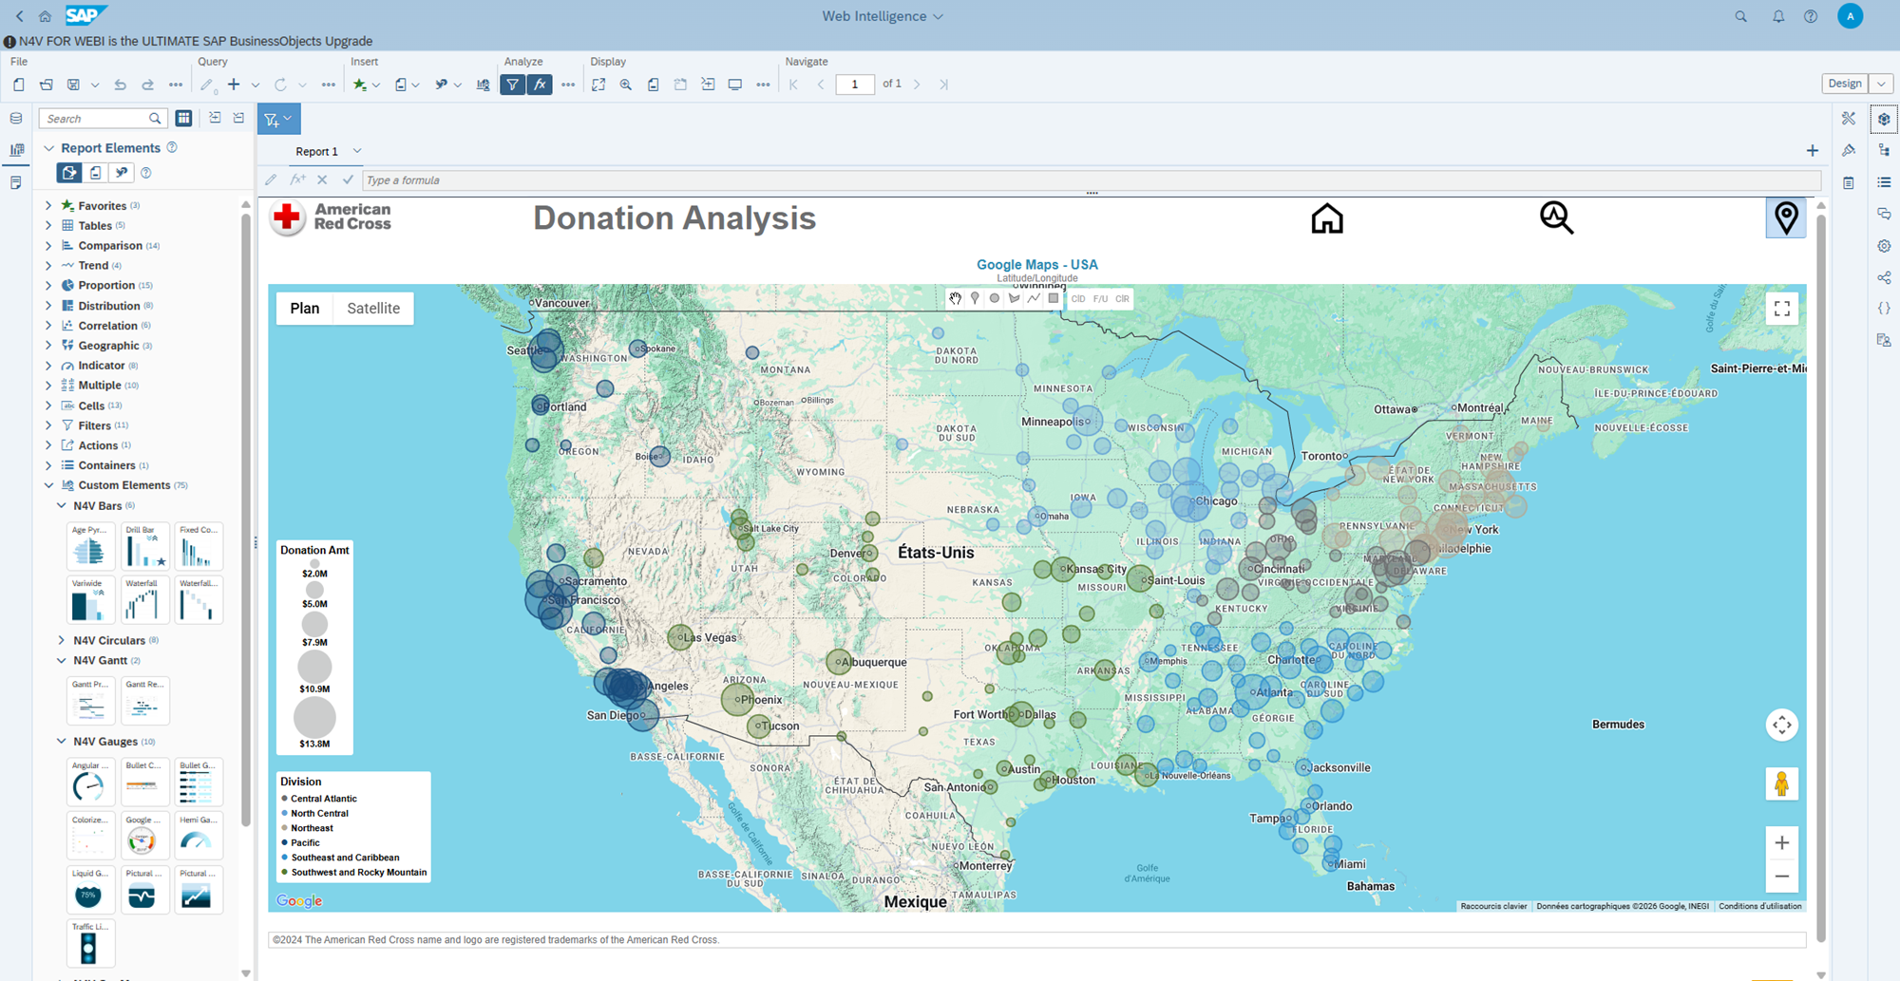The image size is (1900, 981).
Task: Select the hand pan tool on the map toolbar
Action: coord(955,298)
